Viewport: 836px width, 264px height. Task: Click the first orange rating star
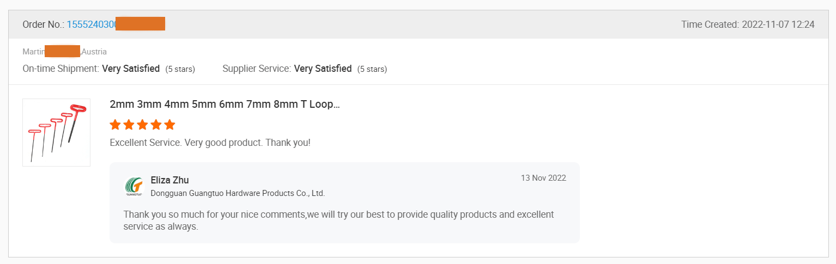[115, 125]
